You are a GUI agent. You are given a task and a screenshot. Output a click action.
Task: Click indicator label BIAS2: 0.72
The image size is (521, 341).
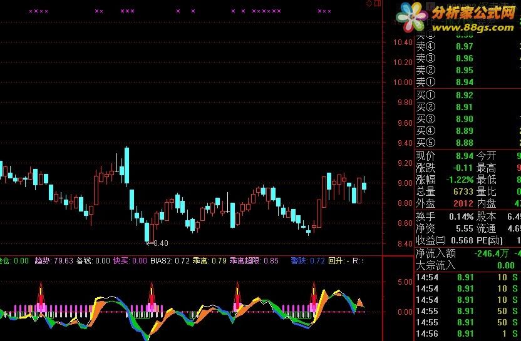coord(170,261)
